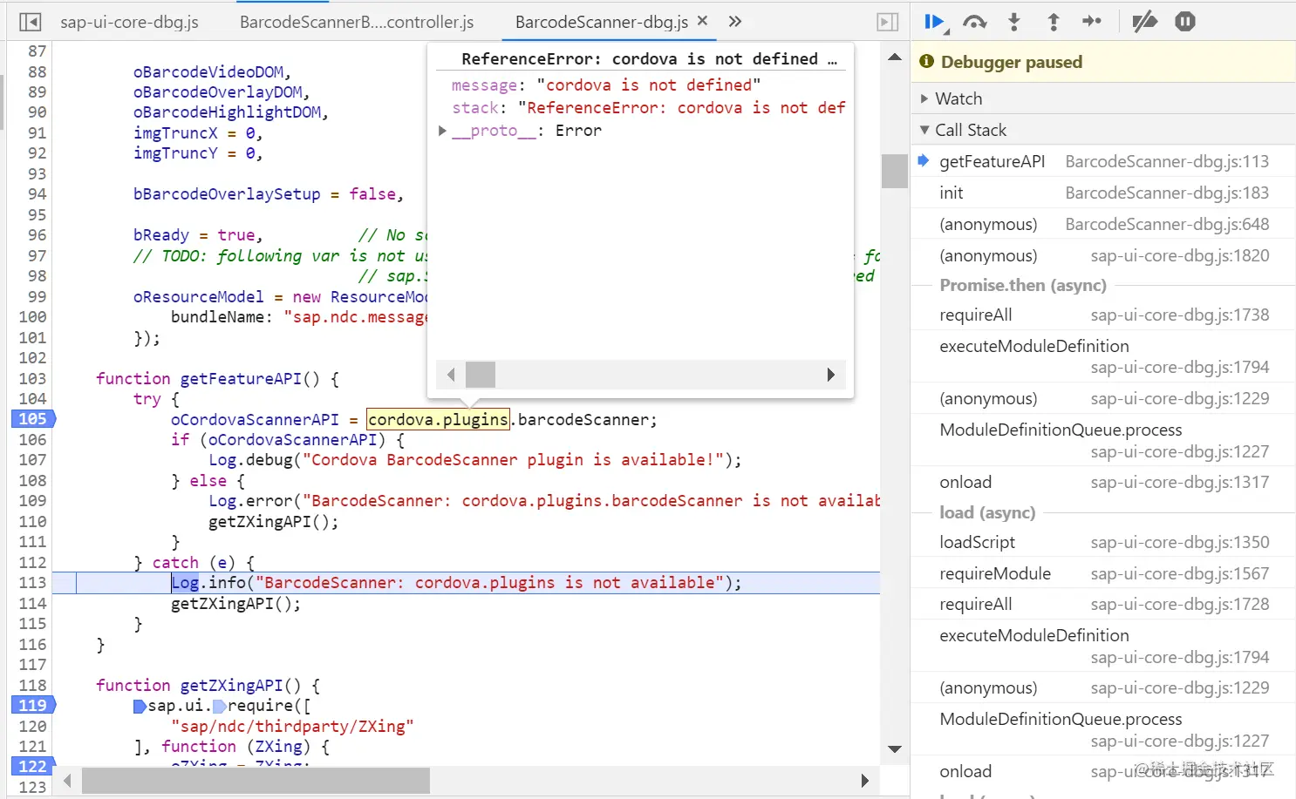1296x799 pixels.
Task: Select anonymous frame at sap-ui-core-dbg.js:1820
Action: point(1103,255)
